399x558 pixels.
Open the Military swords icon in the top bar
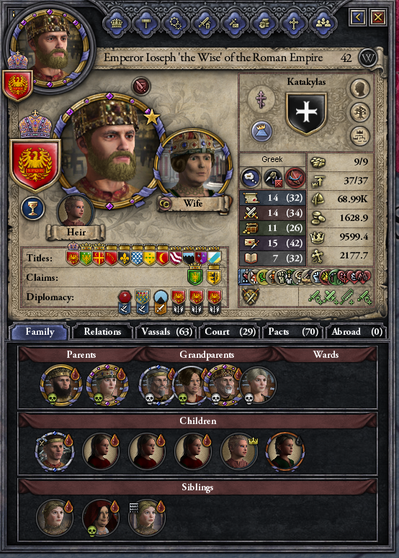pyautogui.click(x=205, y=24)
